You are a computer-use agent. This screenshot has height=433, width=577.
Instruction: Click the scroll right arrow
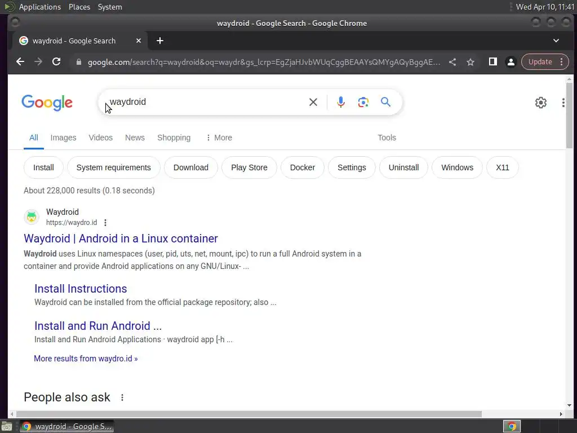pos(561,414)
